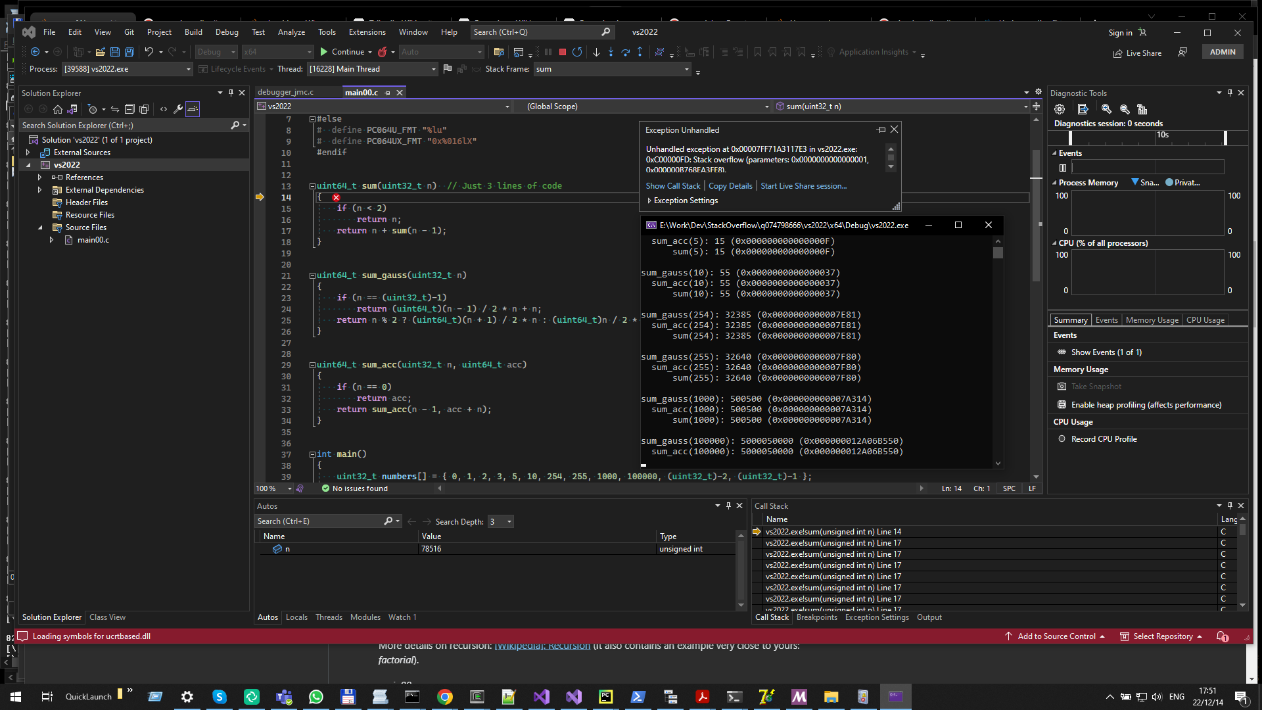Toggle pin on main00.c tab
This screenshot has height=710, width=1262.
coord(388,93)
